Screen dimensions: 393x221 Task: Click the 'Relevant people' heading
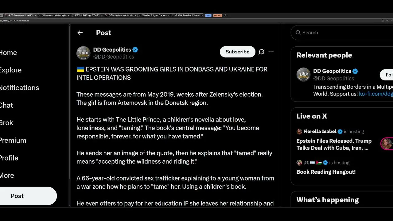tap(324, 55)
